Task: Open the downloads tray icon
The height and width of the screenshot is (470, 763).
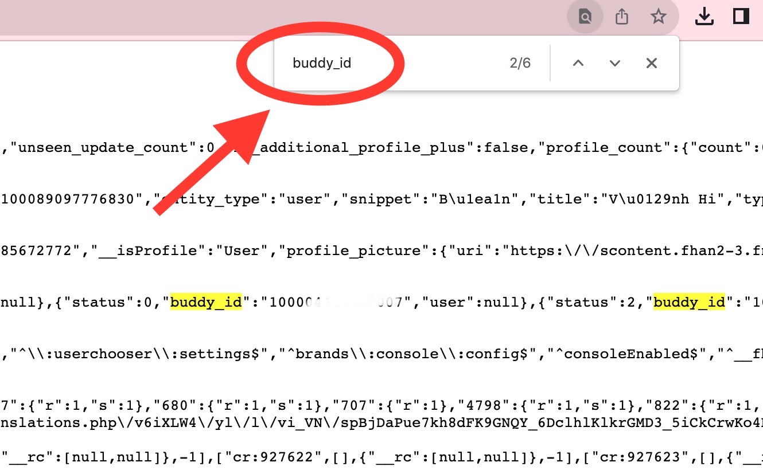Action: pos(704,17)
